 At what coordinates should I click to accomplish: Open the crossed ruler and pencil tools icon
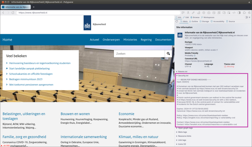[219, 13]
